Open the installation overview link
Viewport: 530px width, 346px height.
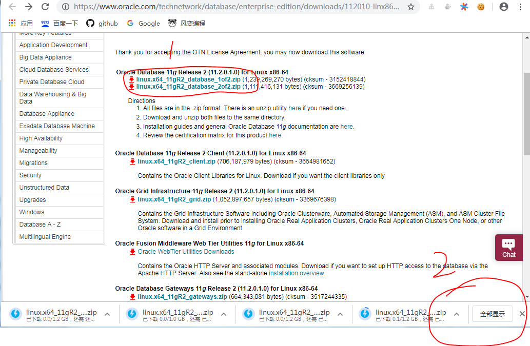click(297, 273)
